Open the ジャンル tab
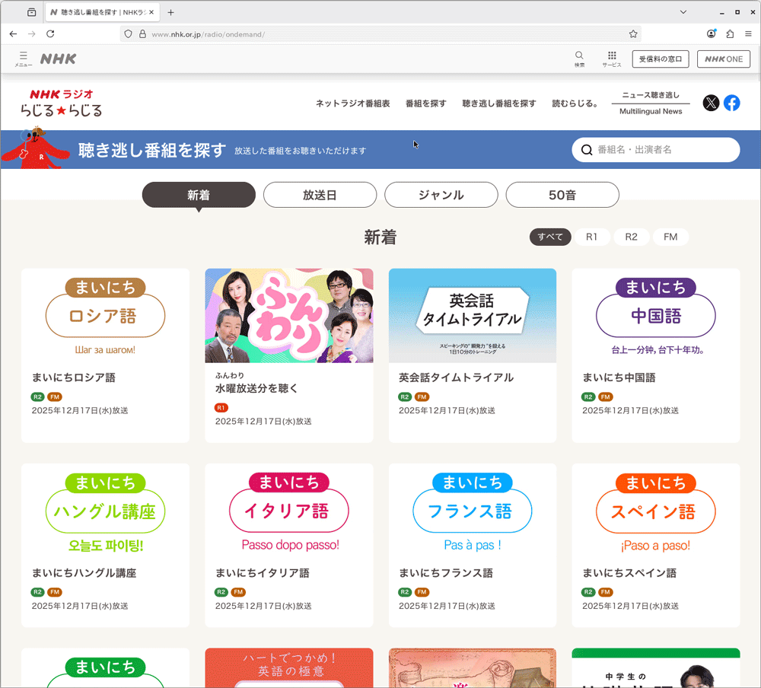 click(x=441, y=195)
